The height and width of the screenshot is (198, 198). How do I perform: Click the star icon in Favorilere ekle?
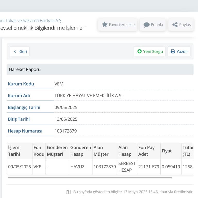(x=105, y=24)
